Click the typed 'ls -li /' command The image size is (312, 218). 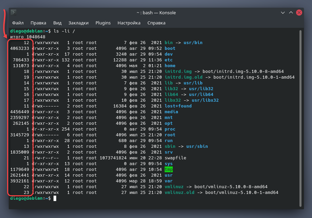pos(65,31)
